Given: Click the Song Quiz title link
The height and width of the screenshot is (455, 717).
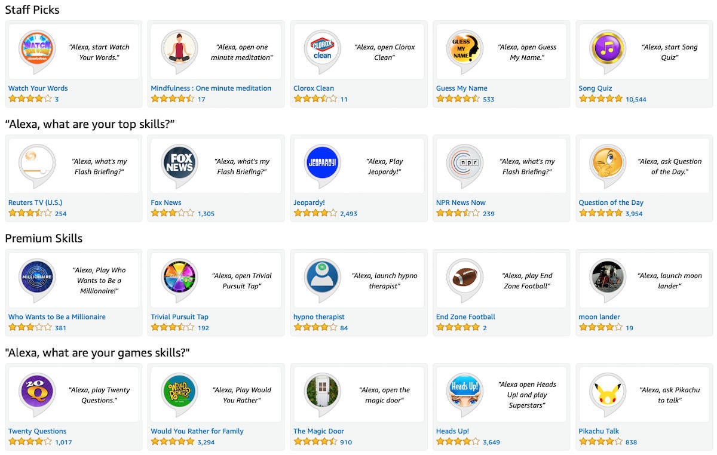Looking at the screenshot, I should (x=595, y=88).
